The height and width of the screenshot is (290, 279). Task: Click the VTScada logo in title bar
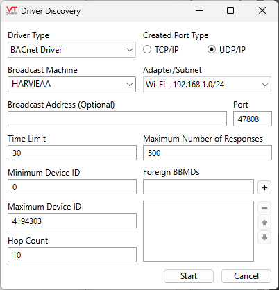(12, 10)
